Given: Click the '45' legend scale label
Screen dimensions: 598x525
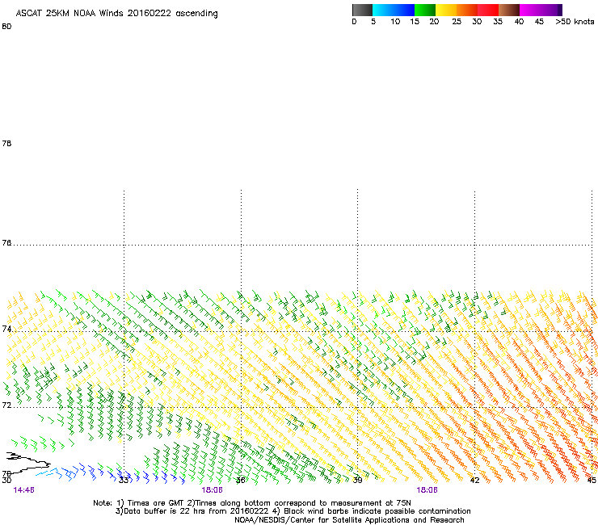Looking at the screenshot, I should [539, 22].
